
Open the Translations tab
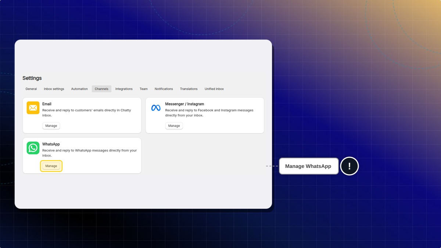(x=189, y=89)
